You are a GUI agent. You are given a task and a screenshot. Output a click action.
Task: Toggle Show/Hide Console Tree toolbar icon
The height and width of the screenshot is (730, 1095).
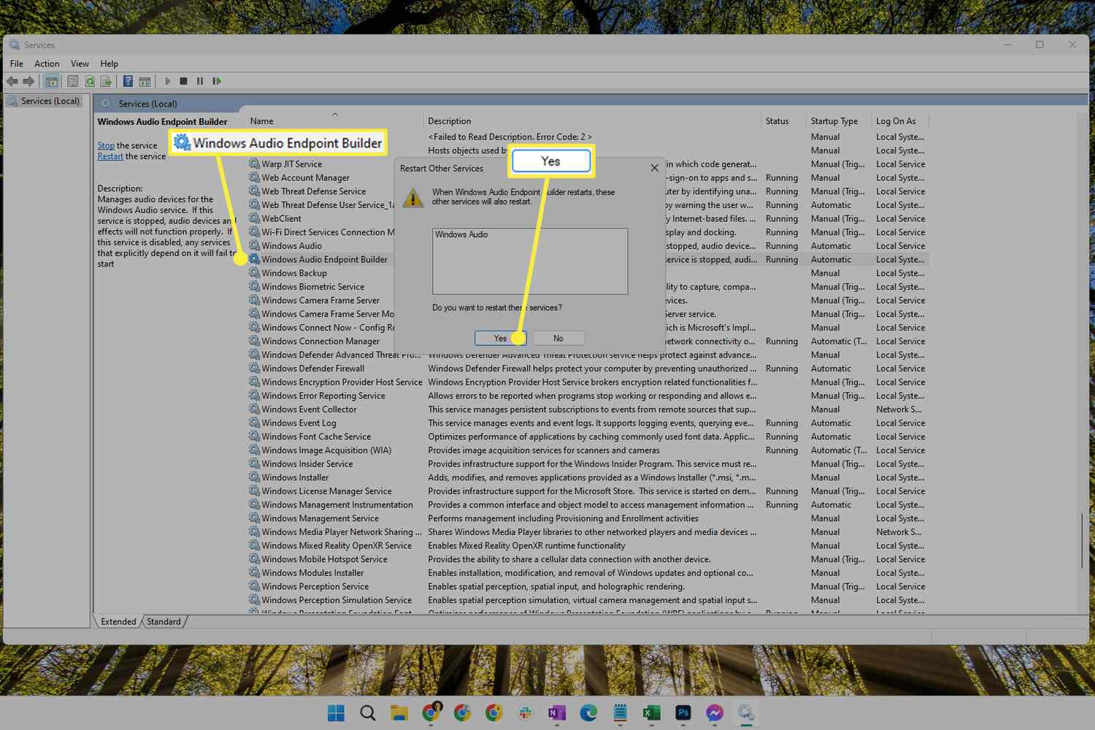tap(51, 81)
